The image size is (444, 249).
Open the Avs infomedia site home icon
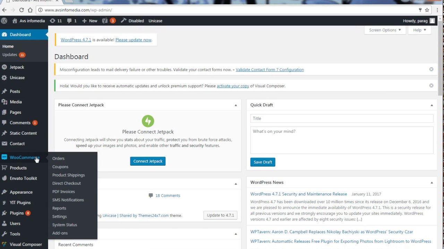[15, 21]
